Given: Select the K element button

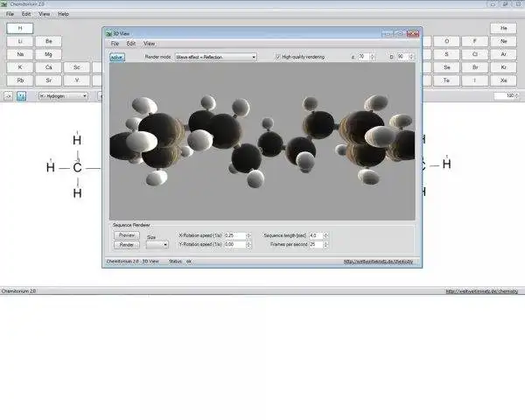Looking at the screenshot, I should coord(20,67).
